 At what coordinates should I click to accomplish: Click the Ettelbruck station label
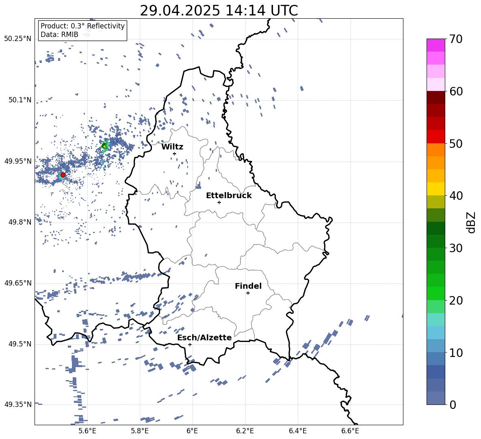coord(229,196)
